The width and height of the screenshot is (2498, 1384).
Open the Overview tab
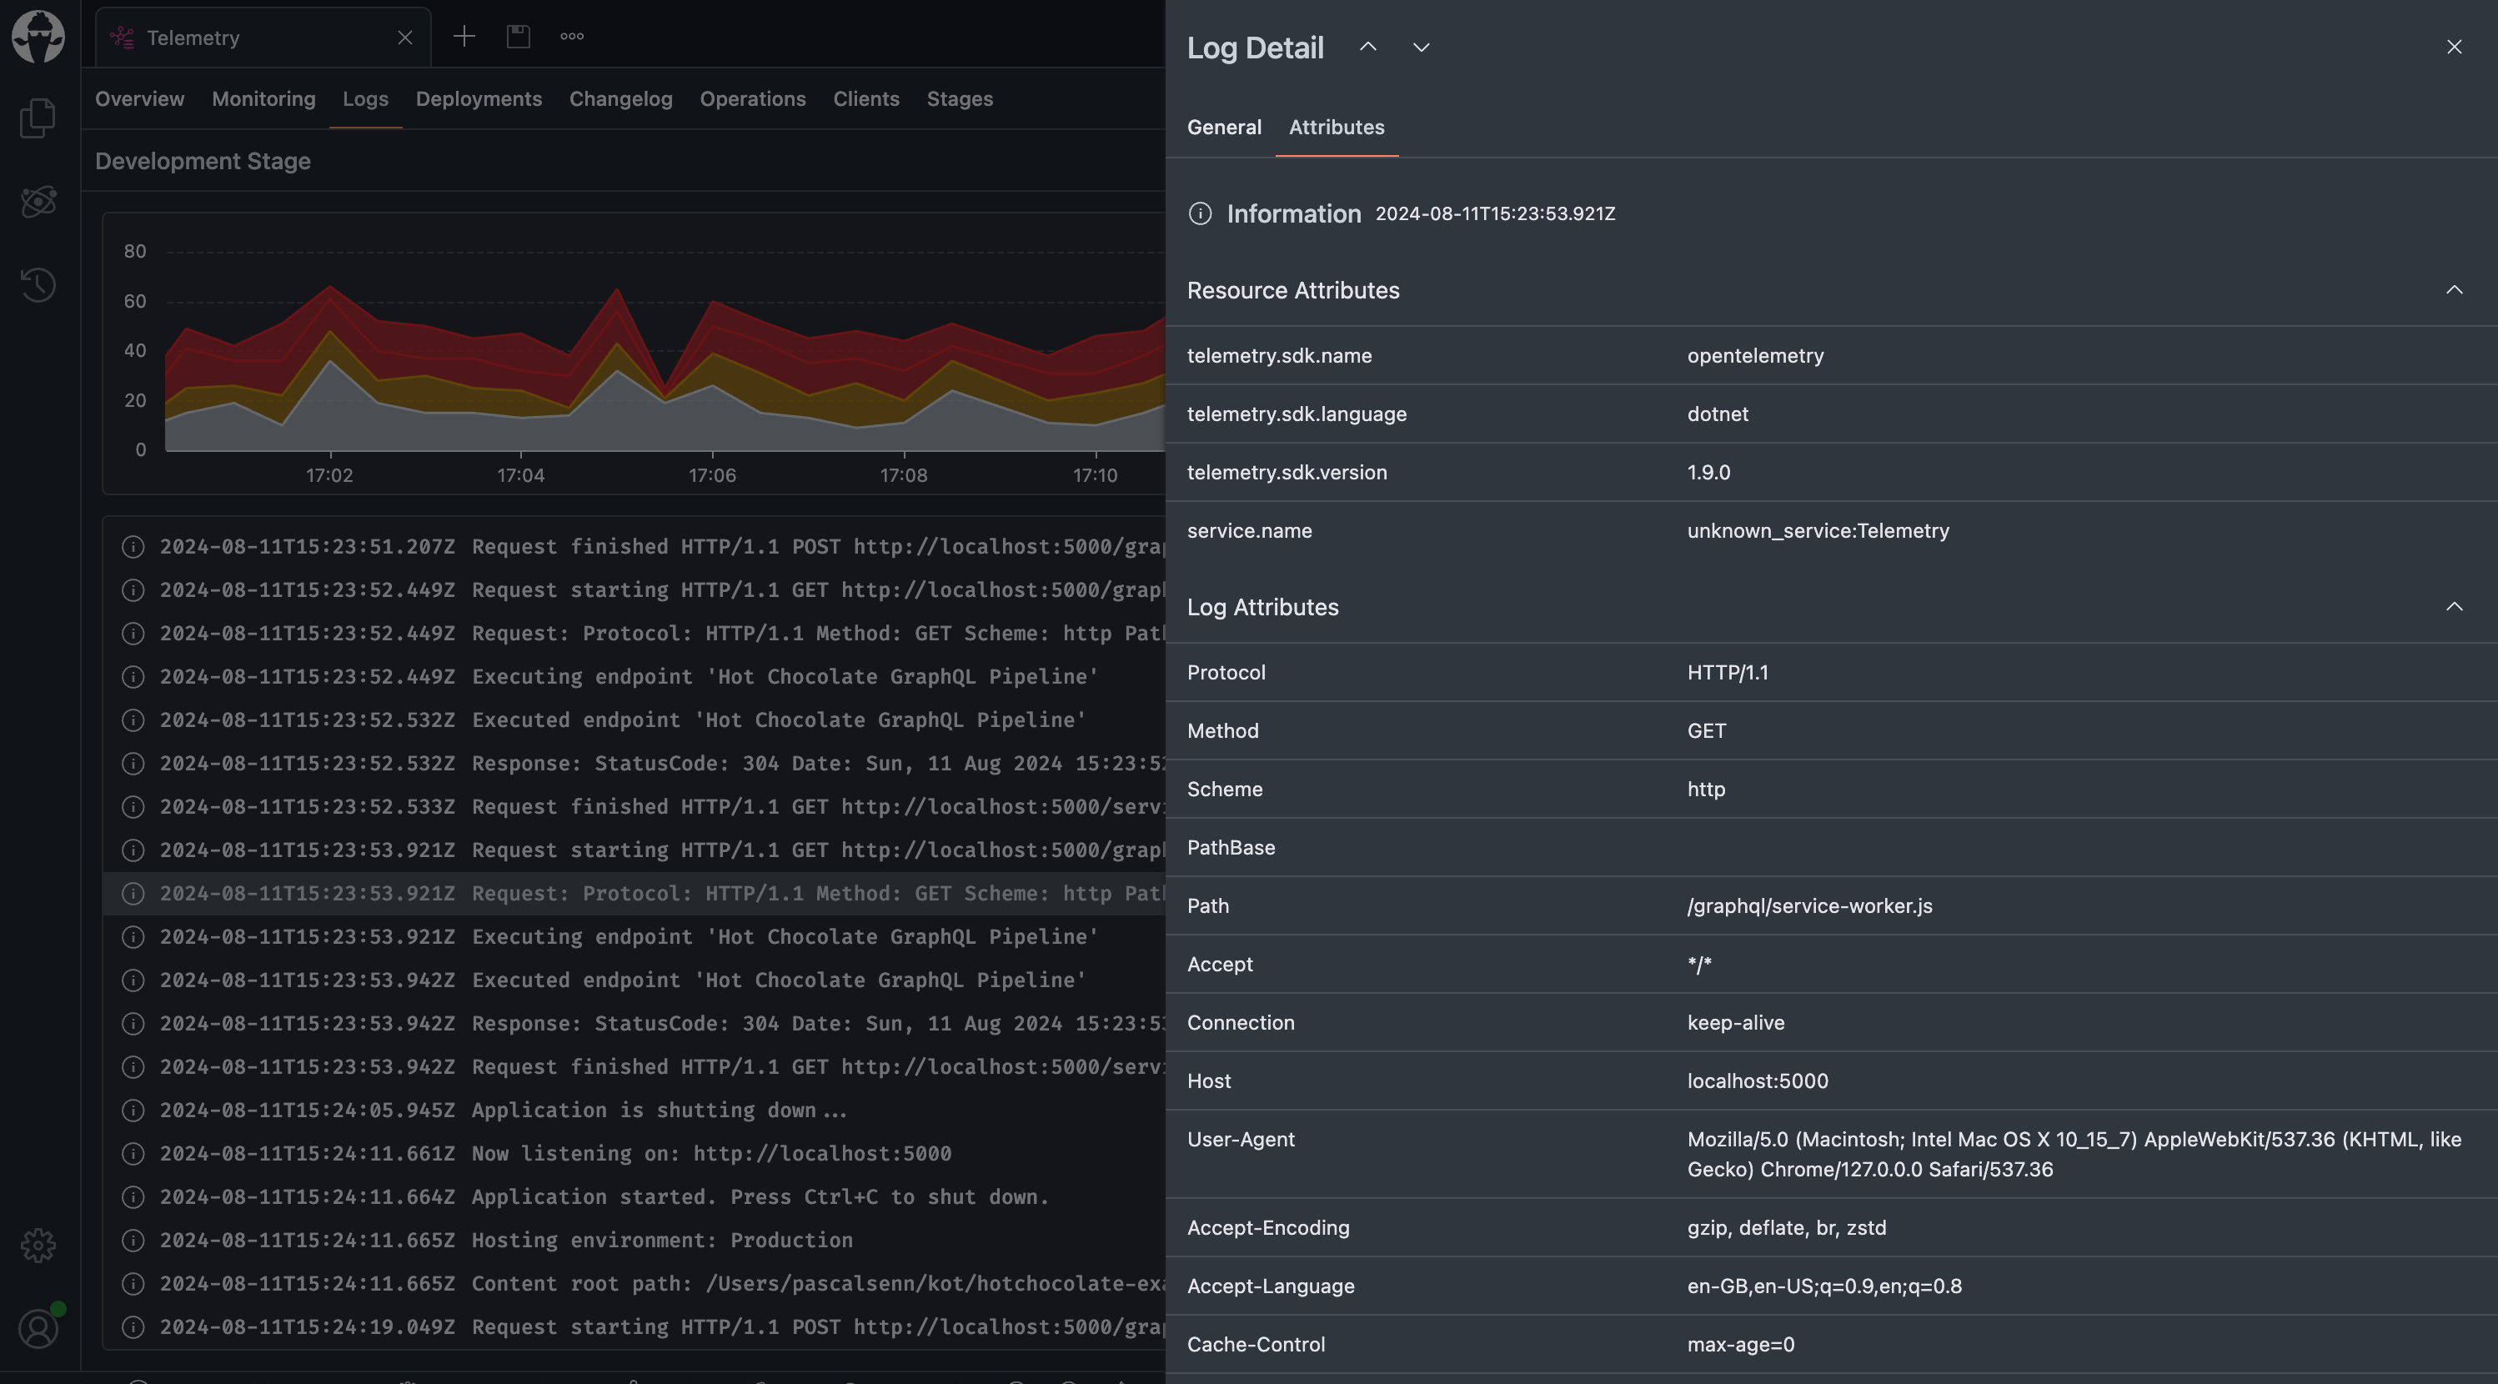(139, 99)
